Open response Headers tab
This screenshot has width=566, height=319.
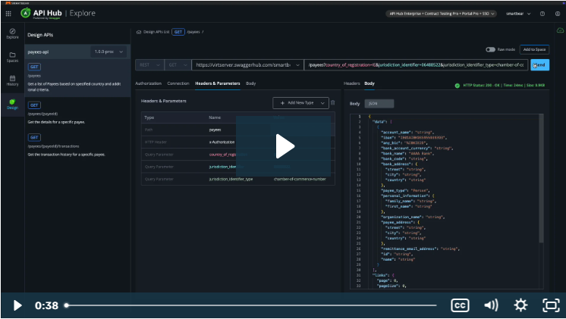pyautogui.click(x=351, y=83)
